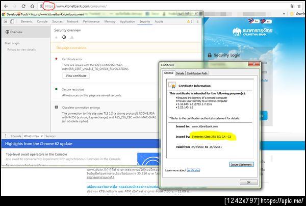Click the 'This page is not secure' banner
Image resolution: width=306 pixels, height=206 pixels.
(x=126, y=48)
